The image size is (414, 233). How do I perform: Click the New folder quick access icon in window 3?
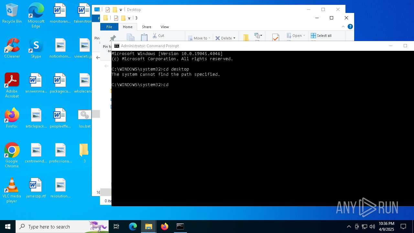point(123,18)
